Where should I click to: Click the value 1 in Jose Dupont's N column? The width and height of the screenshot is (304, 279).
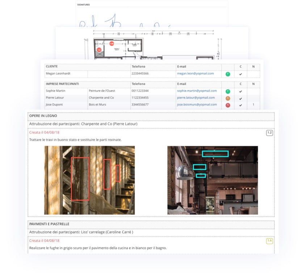[x=253, y=104]
